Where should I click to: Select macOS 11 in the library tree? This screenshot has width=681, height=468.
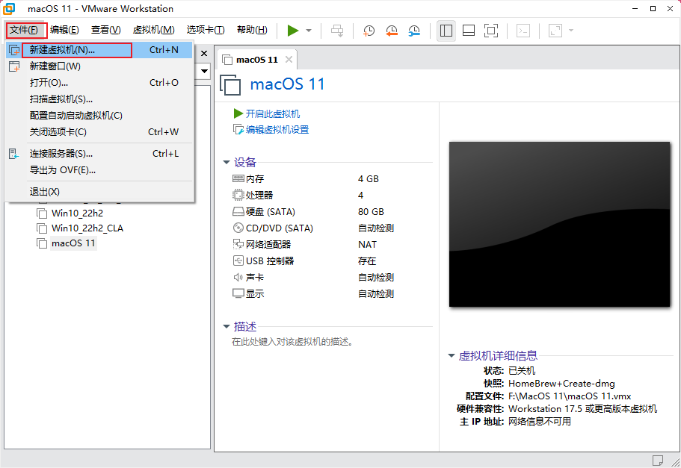pyautogui.click(x=73, y=243)
